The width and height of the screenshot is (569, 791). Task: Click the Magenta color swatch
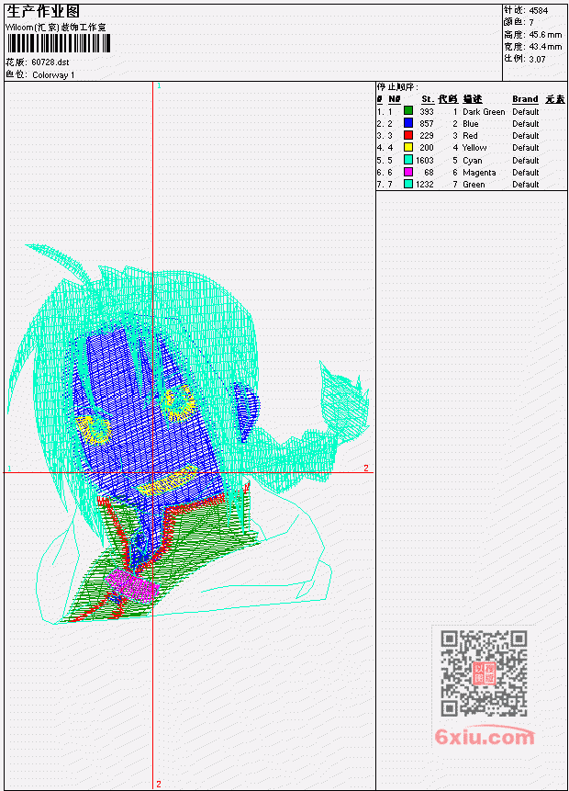408,172
